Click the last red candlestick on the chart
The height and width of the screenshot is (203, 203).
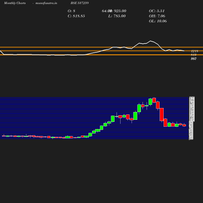click(x=184, y=125)
